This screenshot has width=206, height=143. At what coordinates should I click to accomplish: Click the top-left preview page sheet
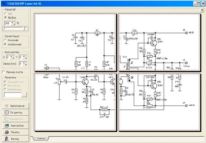click(75, 42)
